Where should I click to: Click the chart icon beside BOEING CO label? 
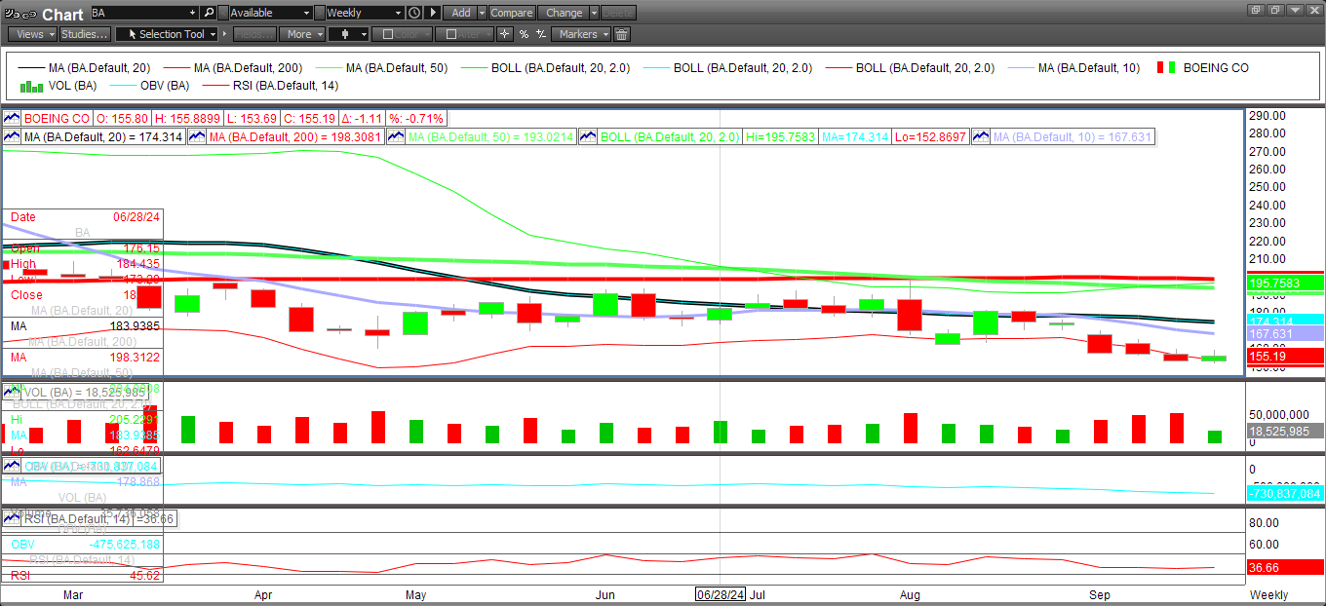pyautogui.click(x=13, y=119)
